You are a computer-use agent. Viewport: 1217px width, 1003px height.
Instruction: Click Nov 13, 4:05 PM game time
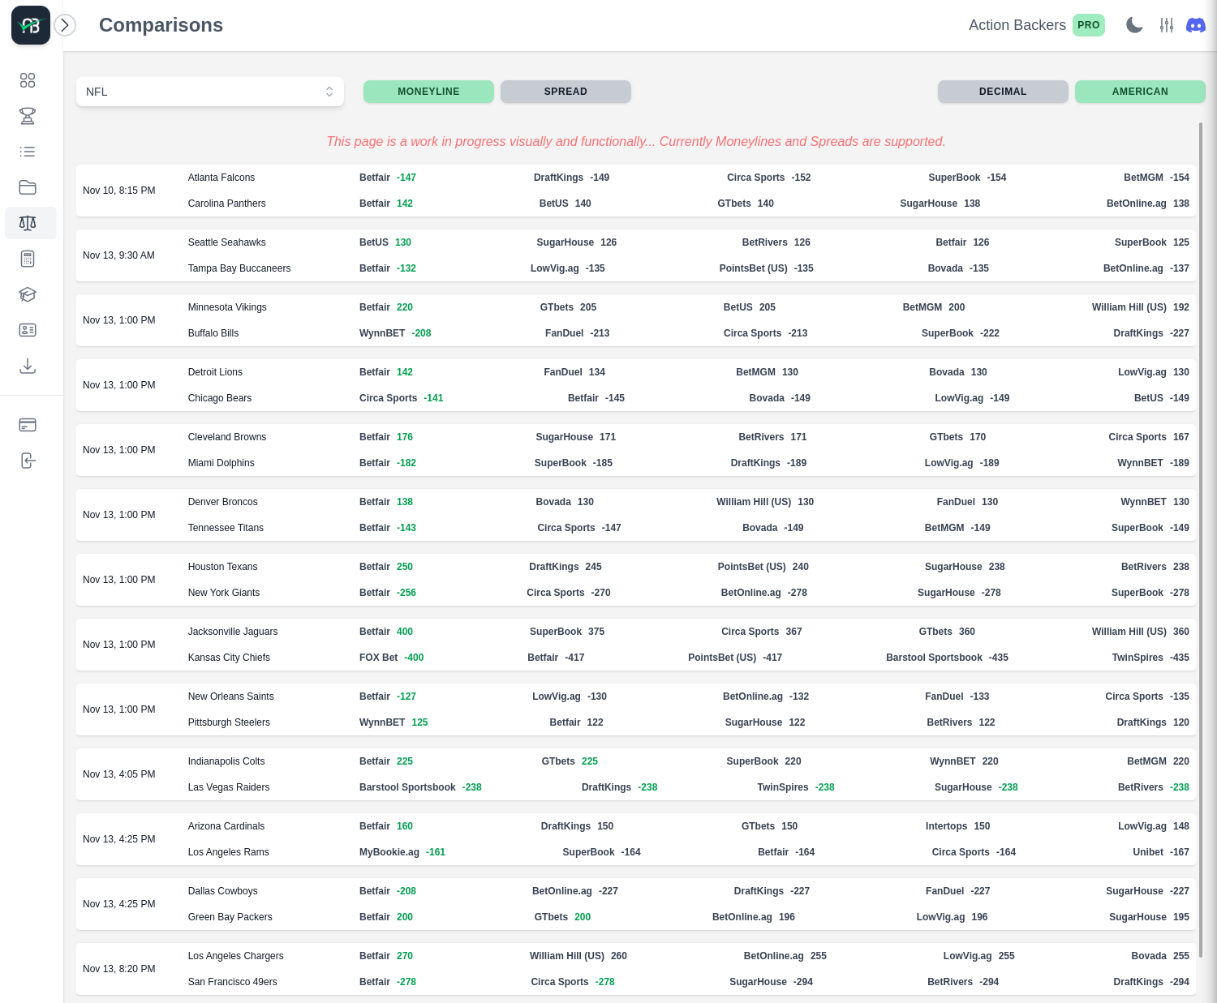coord(119,774)
